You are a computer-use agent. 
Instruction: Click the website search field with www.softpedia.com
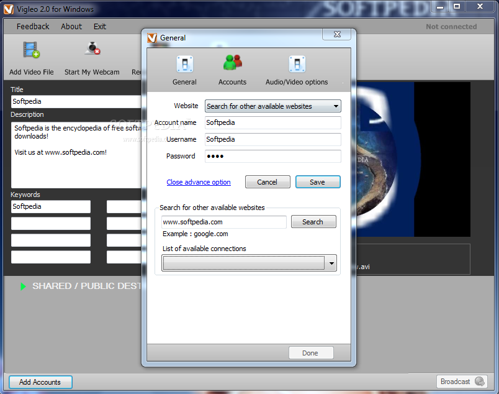coord(224,222)
